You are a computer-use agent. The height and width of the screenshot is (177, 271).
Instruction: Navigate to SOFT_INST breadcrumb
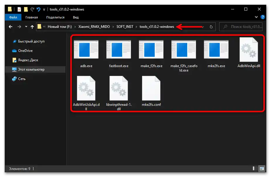coord(125,27)
